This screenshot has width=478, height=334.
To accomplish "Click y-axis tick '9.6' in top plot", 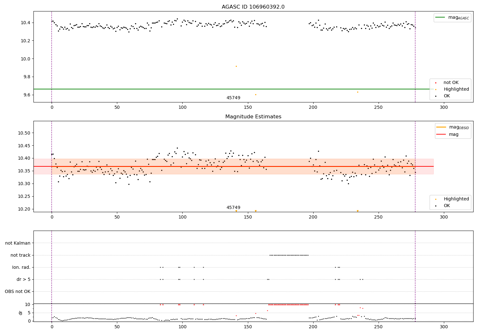I will click(27, 95).
